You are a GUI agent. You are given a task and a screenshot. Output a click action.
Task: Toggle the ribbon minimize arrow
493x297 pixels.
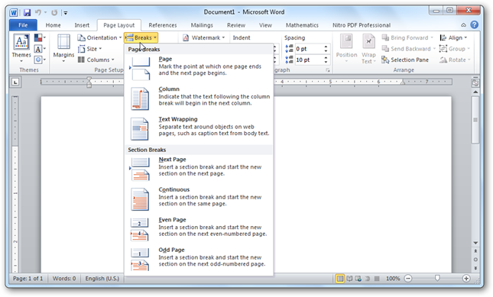(x=463, y=24)
